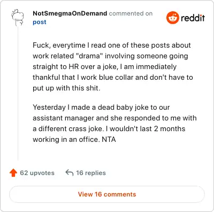Click the commenter's outlined Snoo avatar
This screenshot has width=214, height=212.
[17, 18]
